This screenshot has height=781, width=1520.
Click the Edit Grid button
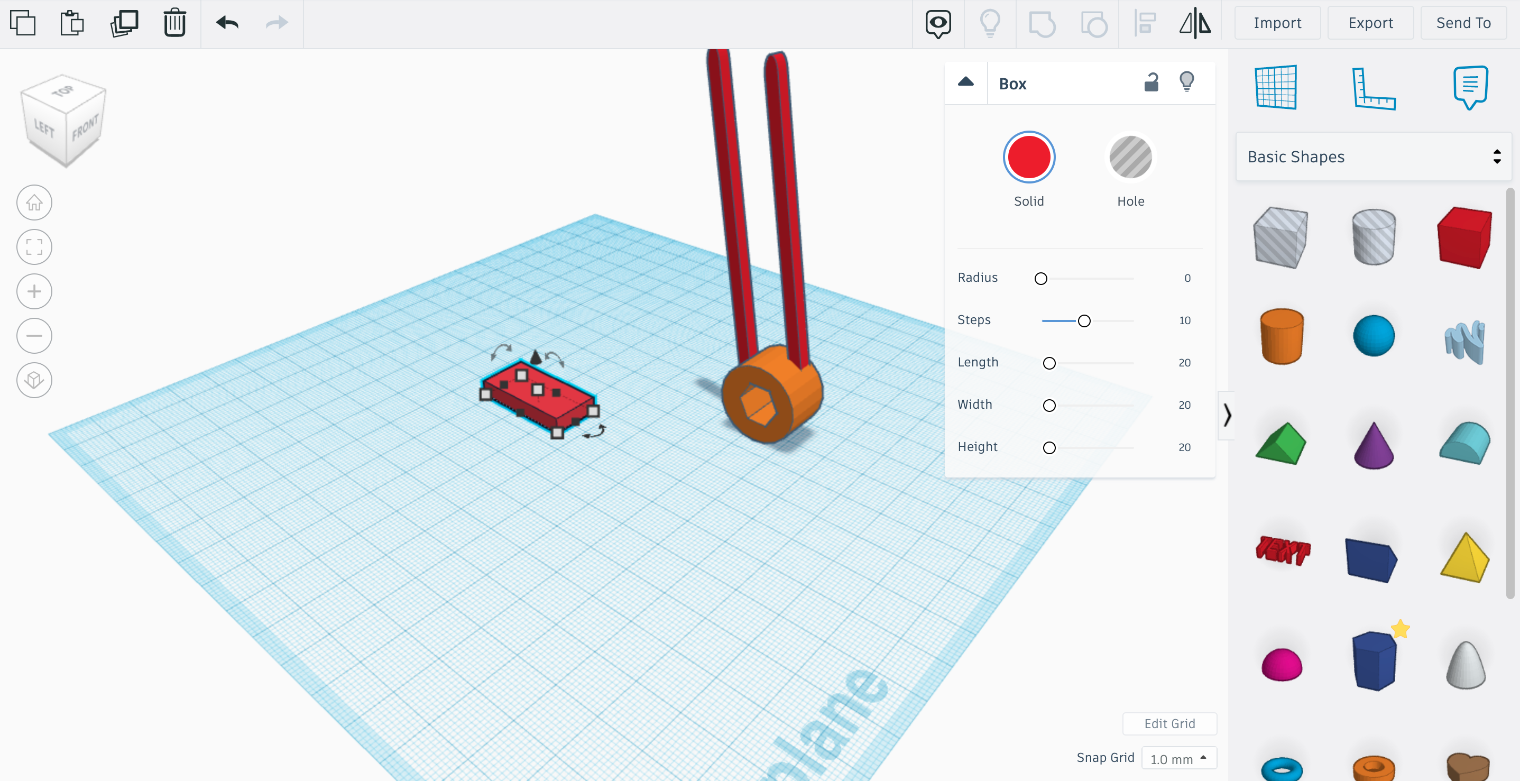click(1169, 724)
